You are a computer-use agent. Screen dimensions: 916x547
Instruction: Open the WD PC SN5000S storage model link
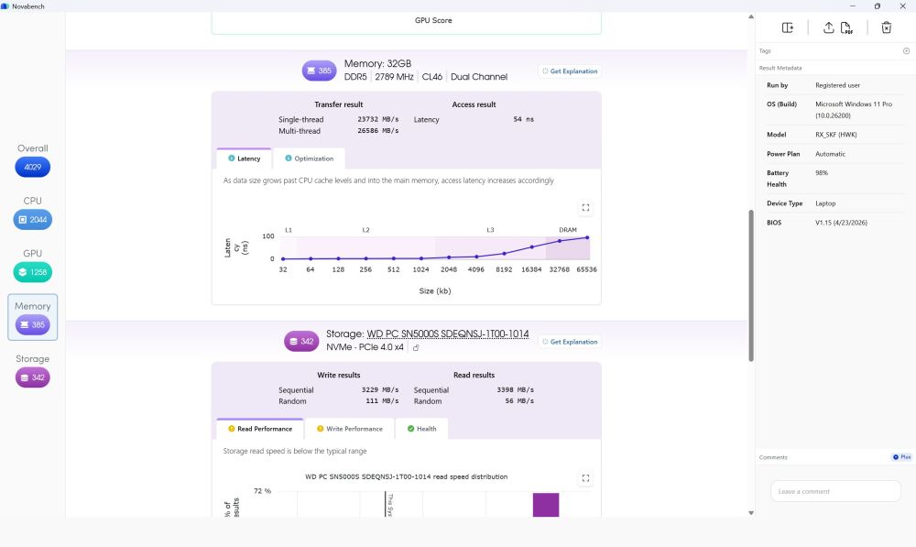click(448, 334)
